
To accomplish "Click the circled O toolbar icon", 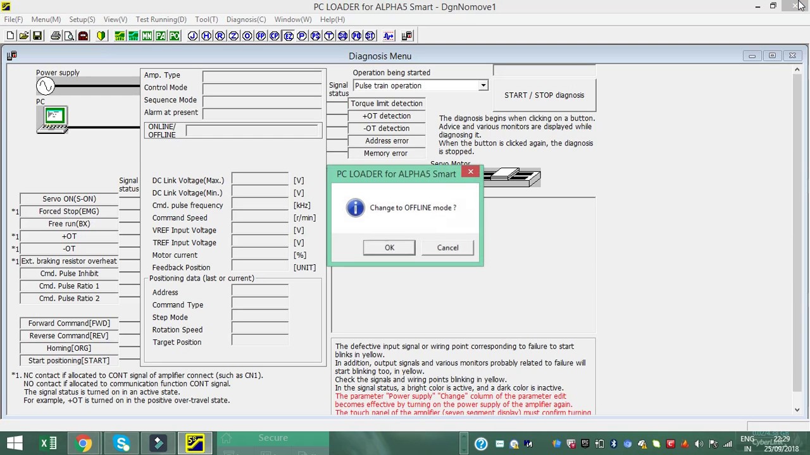I will coord(247,36).
